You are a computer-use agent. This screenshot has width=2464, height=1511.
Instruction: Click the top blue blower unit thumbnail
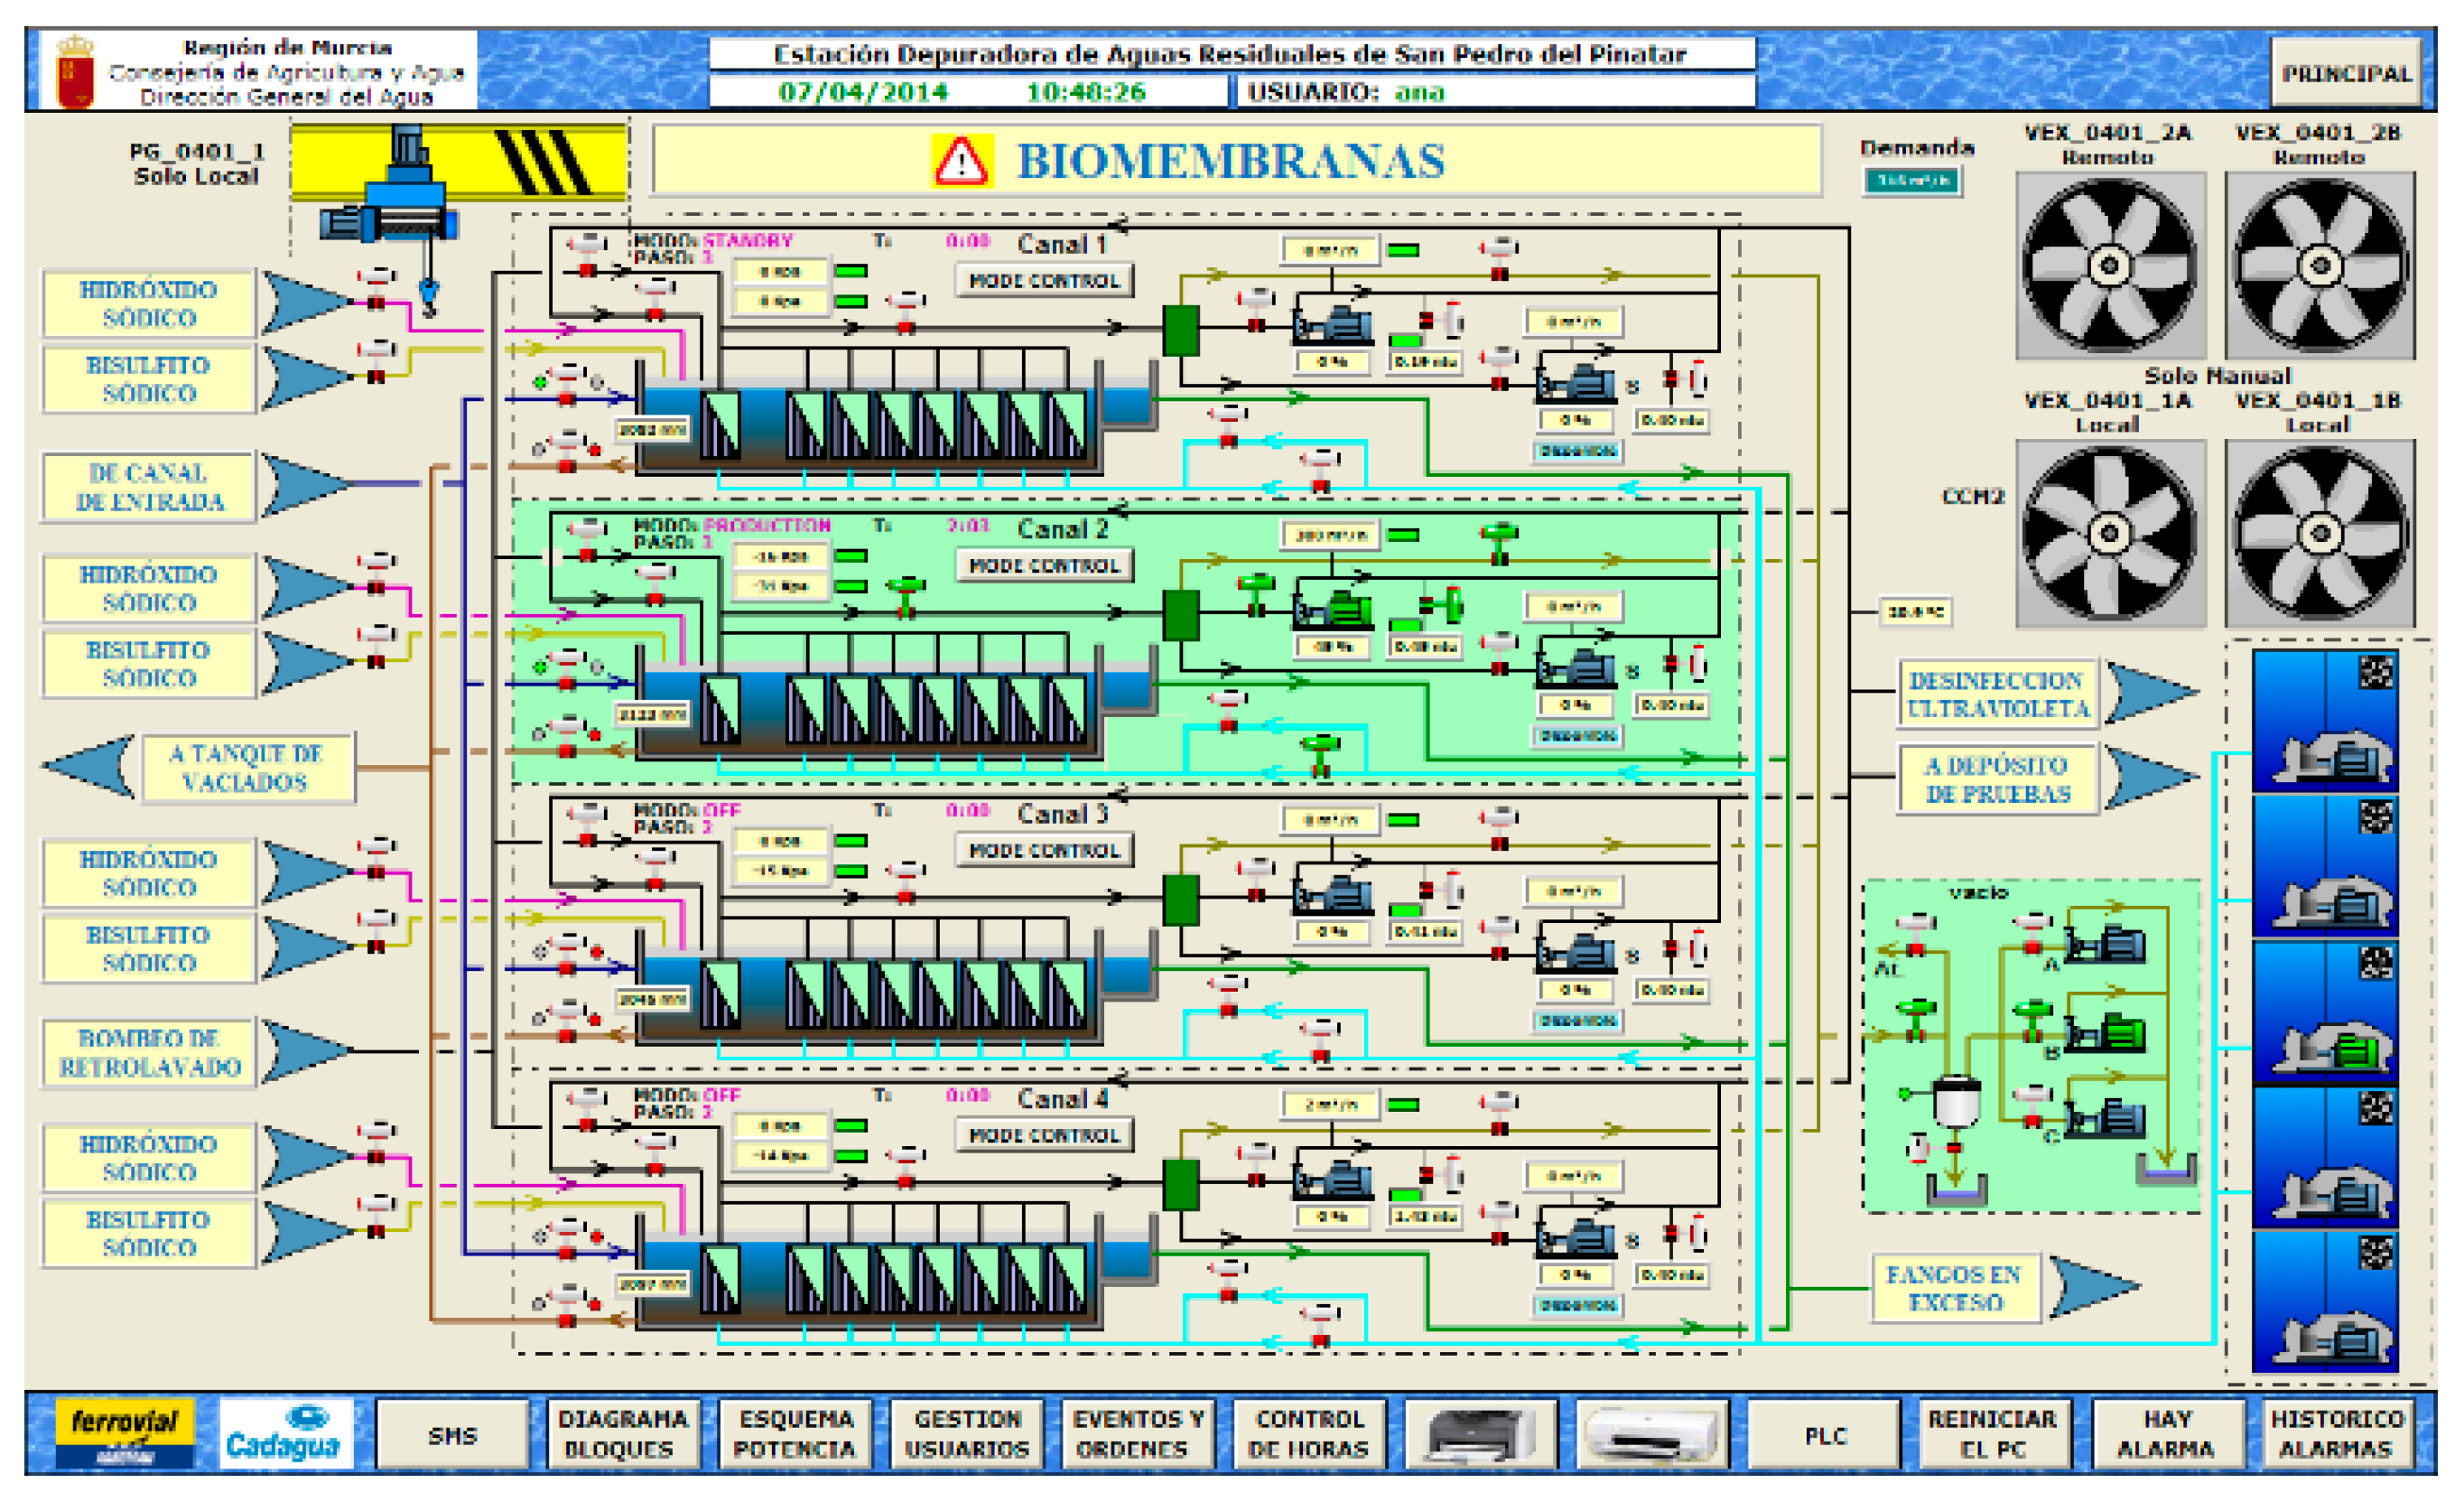[x=2324, y=720]
